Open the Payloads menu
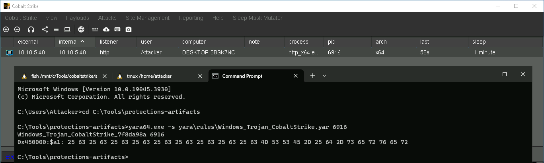544x163 pixels. click(77, 18)
